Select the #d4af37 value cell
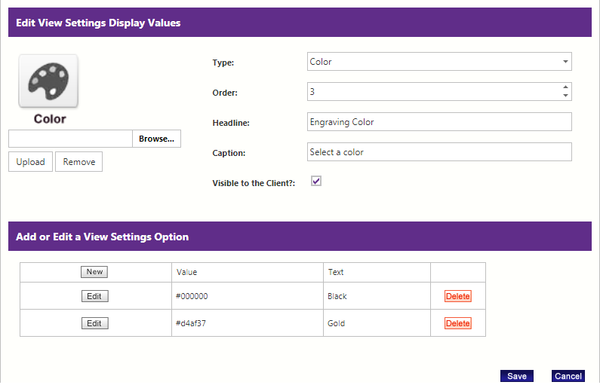This screenshot has width=600, height=388. [246, 323]
